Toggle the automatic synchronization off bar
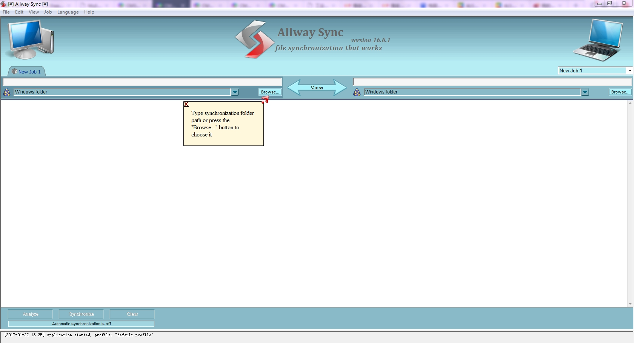Viewport: 634px width, 343px height. pyautogui.click(x=81, y=324)
